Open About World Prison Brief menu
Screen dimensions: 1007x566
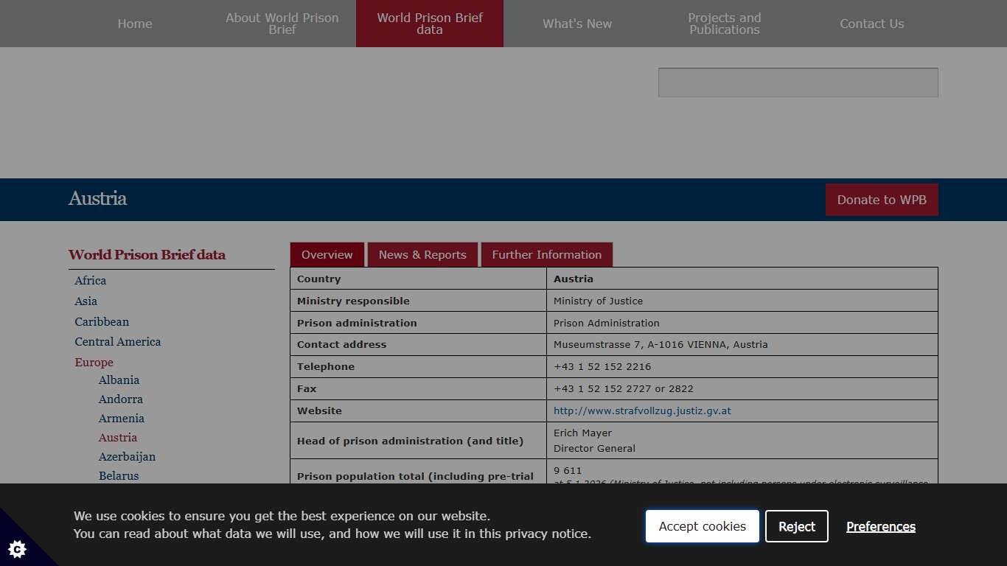(x=282, y=24)
